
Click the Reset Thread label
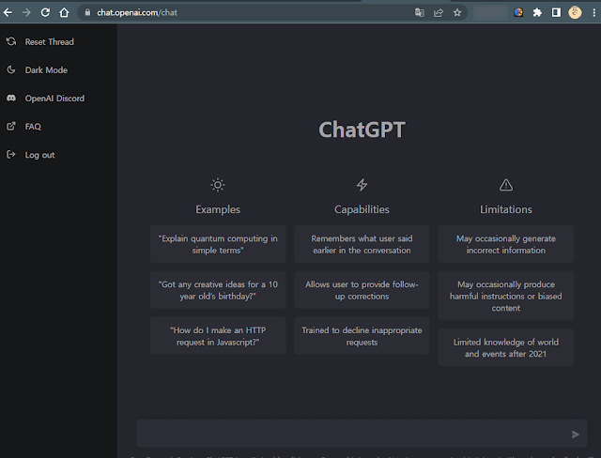coord(50,41)
